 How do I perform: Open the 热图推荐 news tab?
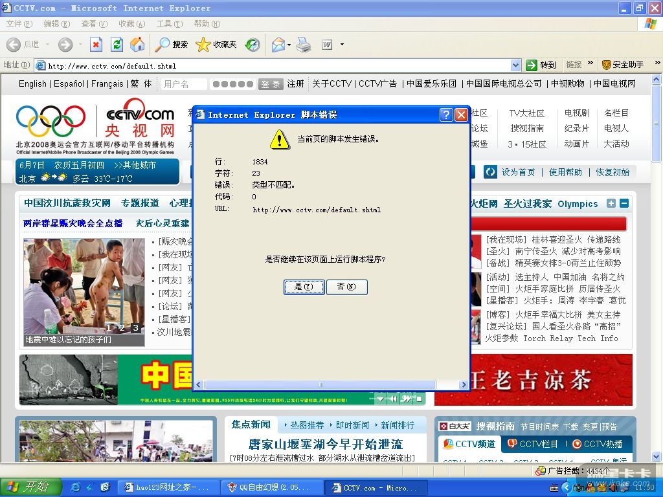pyautogui.click(x=307, y=425)
